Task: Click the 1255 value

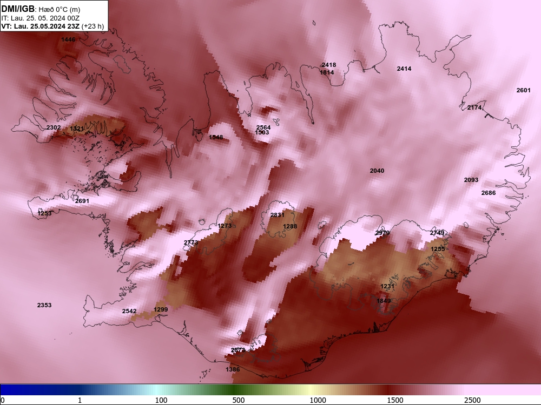Action: click(x=438, y=248)
